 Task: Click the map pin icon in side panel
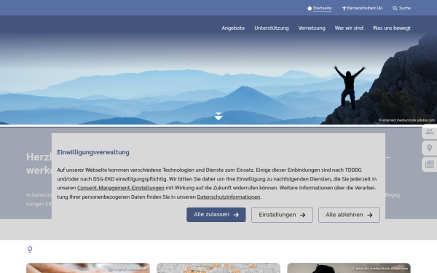(x=430, y=148)
